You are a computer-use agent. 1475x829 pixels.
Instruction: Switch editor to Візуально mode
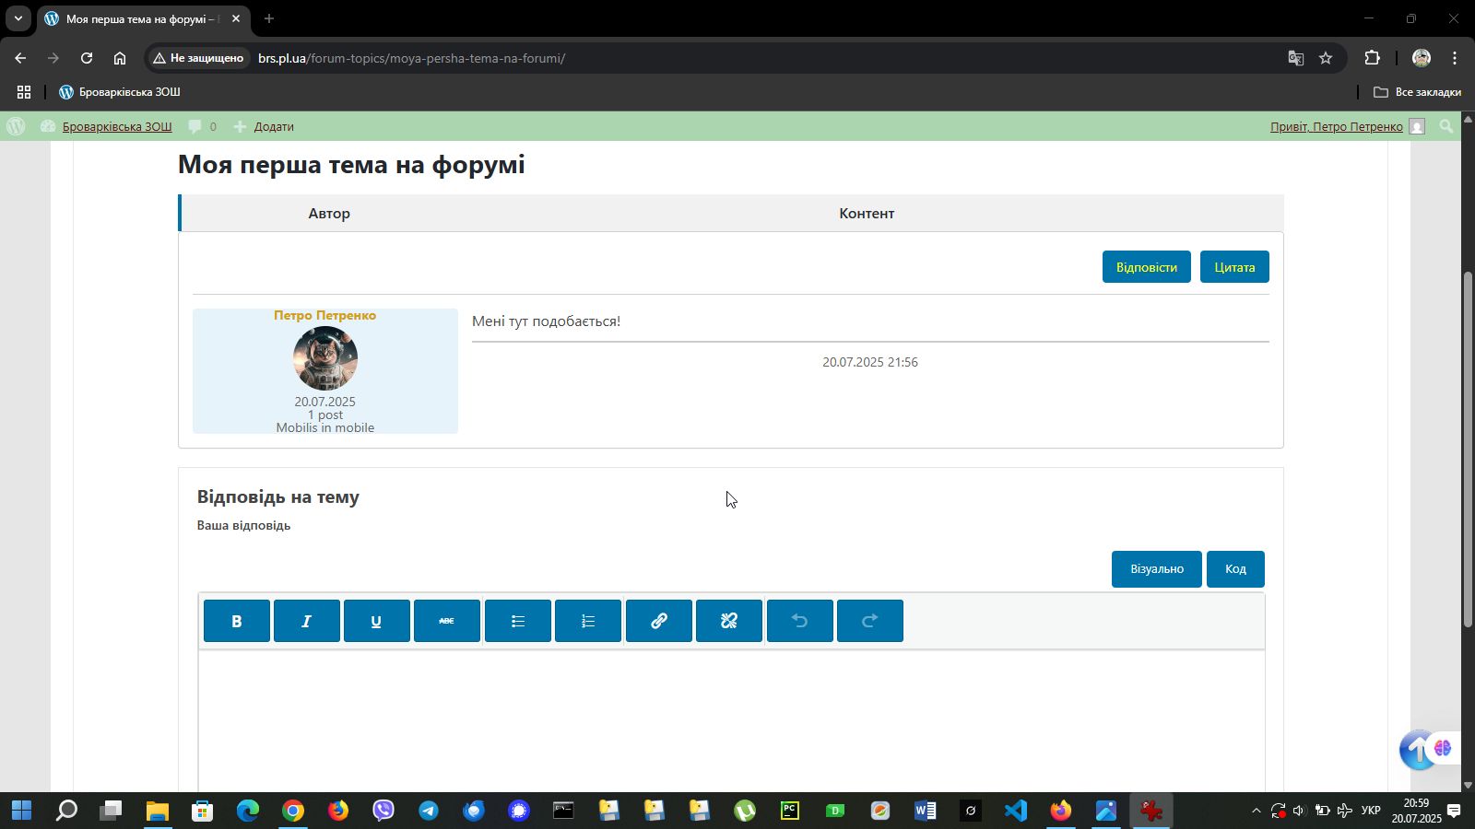[1156, 569]
